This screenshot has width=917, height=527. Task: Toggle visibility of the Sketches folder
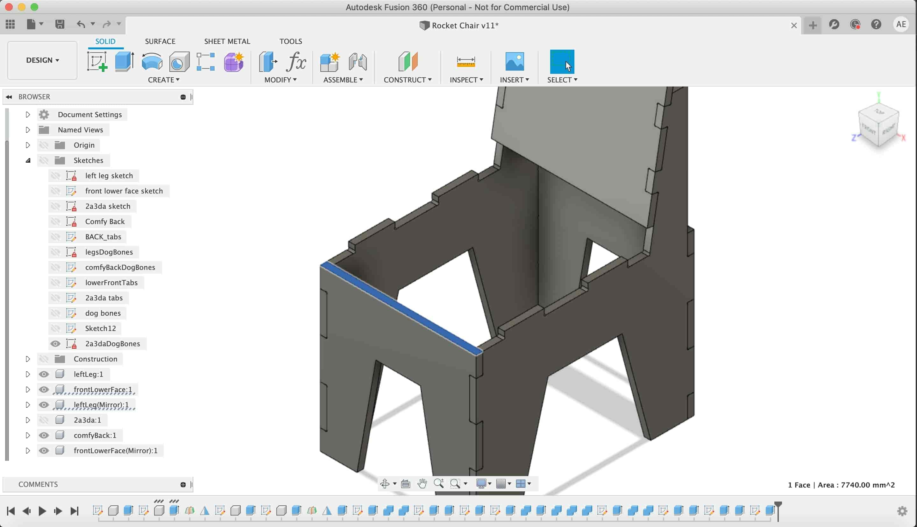pos(44,160)
